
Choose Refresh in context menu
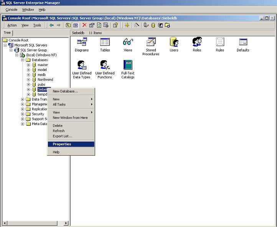point(71,131)
